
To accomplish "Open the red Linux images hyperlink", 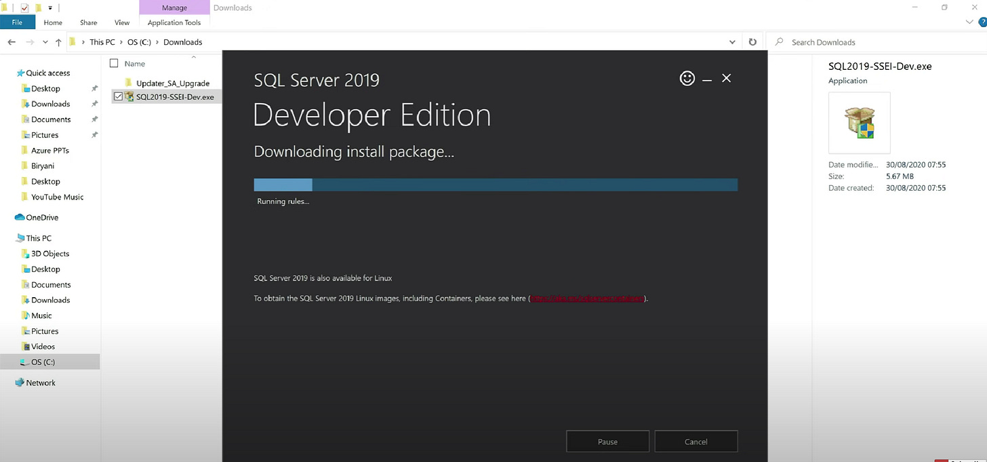I will (588, 298).
